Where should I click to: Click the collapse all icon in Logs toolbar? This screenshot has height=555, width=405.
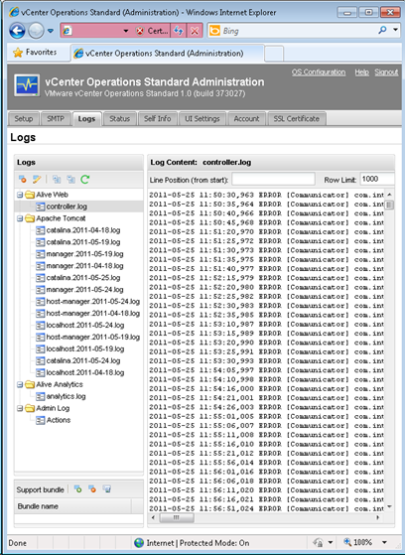pos(71,180)
